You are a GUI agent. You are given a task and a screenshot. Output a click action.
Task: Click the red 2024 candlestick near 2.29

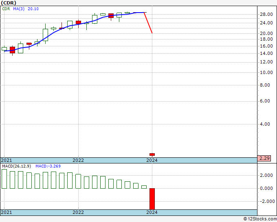coord(152,155)
